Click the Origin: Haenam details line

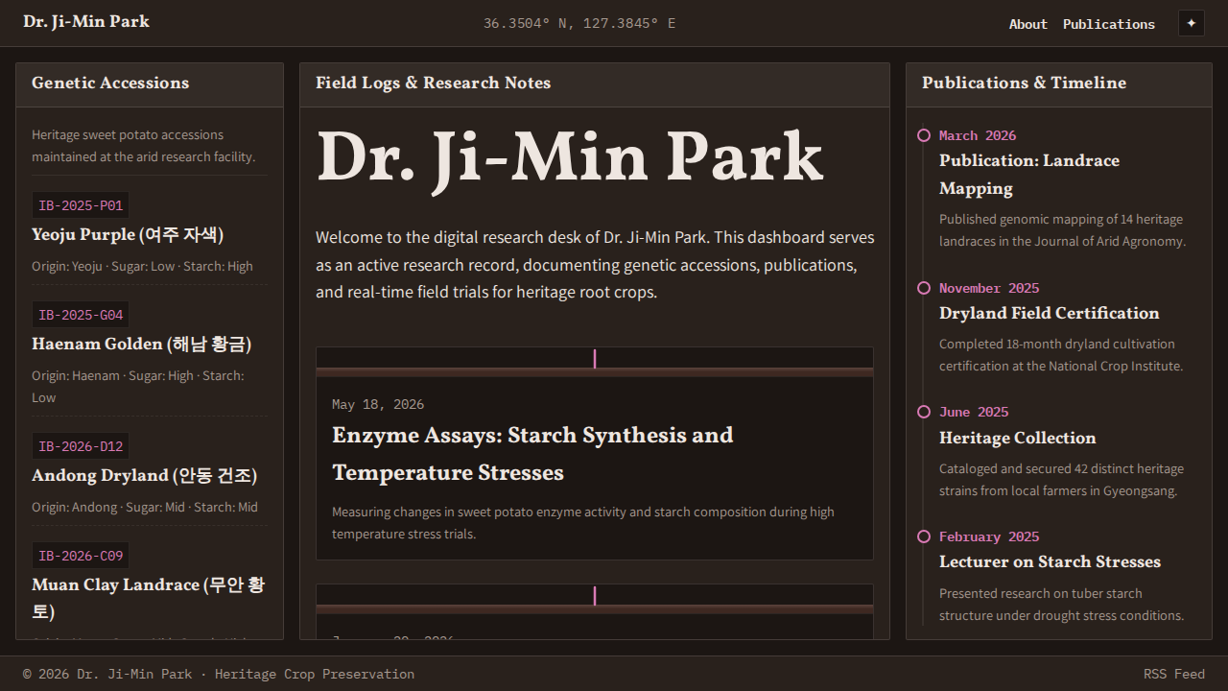click(x=138, y=386)
